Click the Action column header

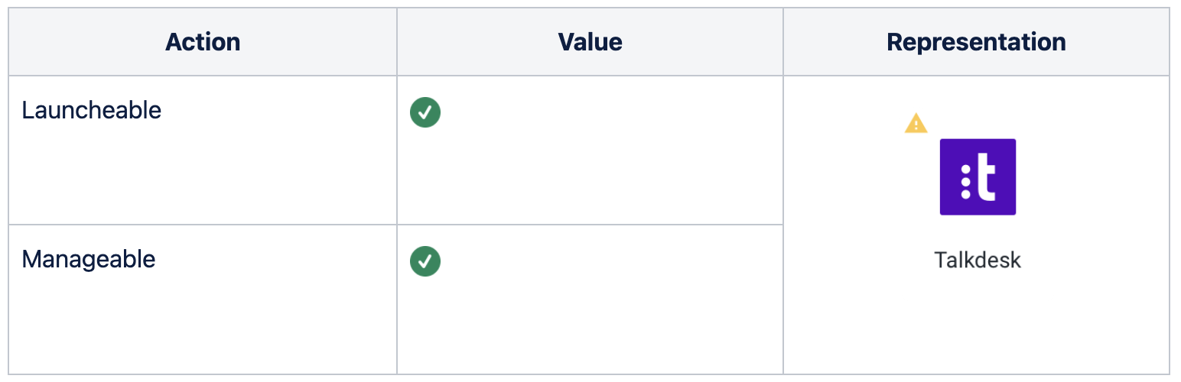pyautogui.click(x=203, y=42)
